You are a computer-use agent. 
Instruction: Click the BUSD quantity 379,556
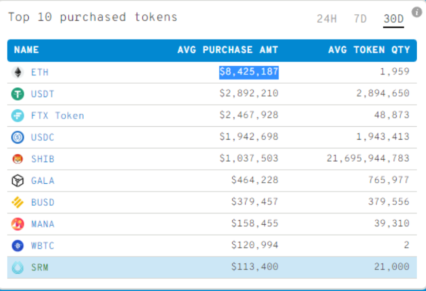pos(389,202)
